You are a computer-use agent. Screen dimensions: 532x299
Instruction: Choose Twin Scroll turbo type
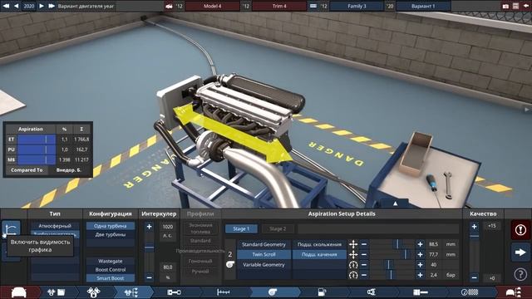coord(264,254)
